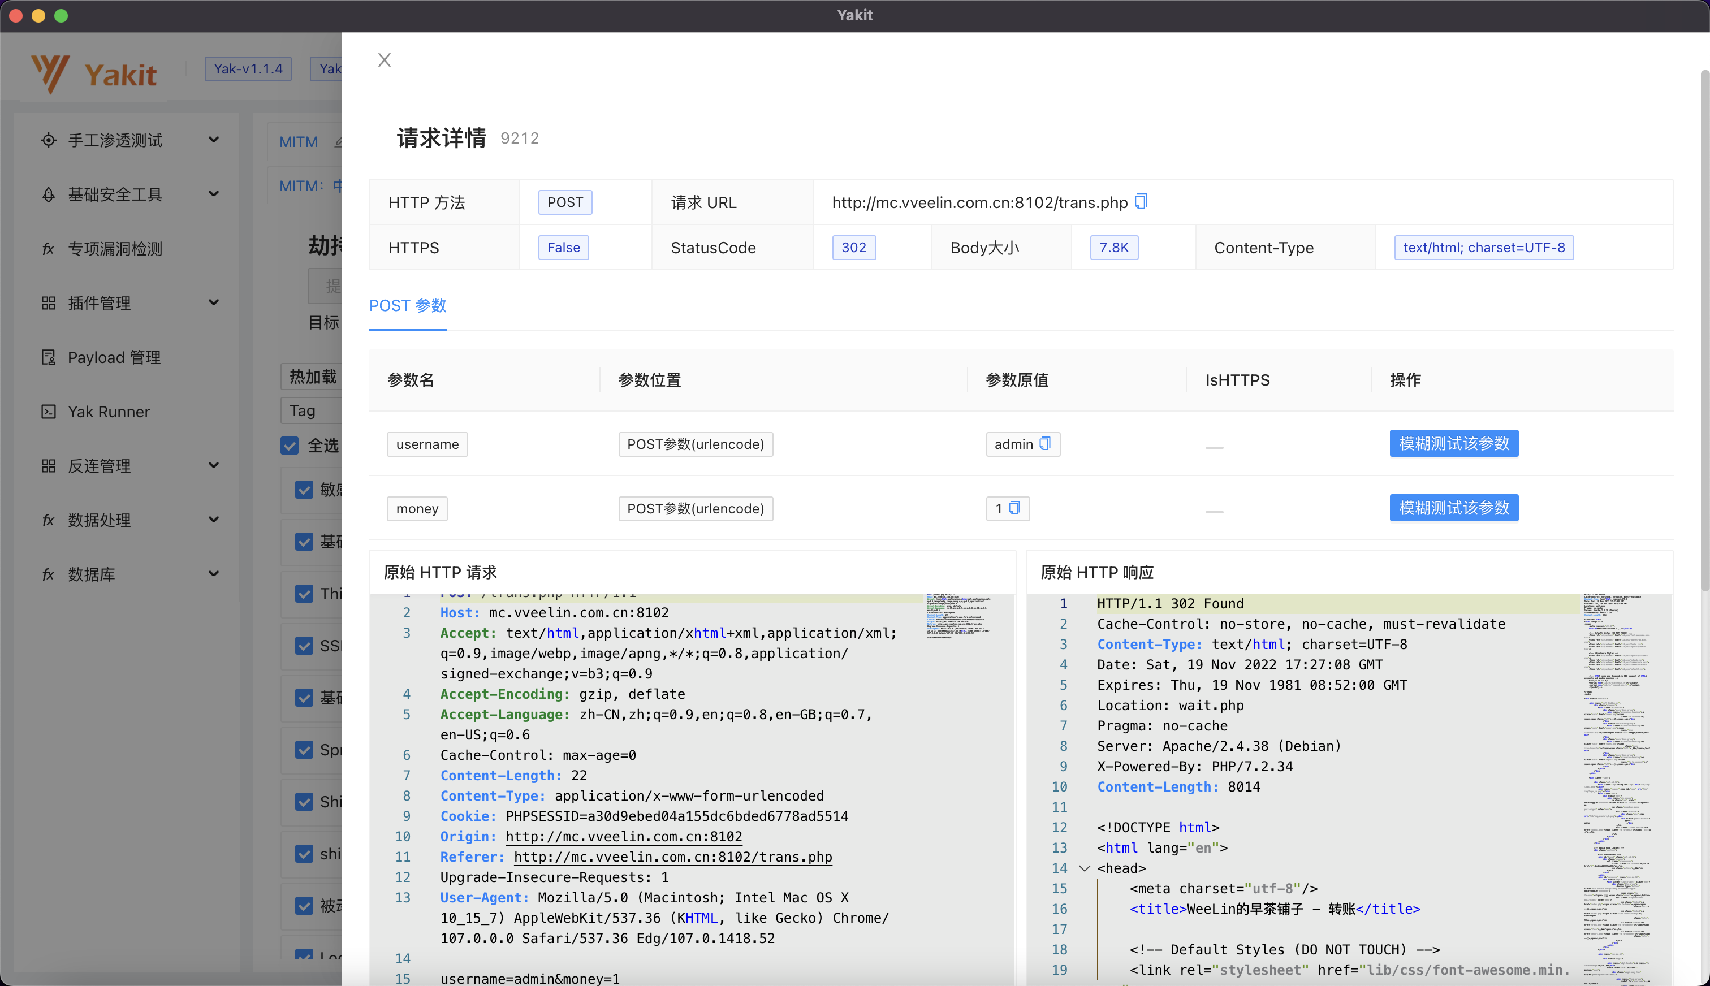Viewport: 1710px width, 986px height.
Task: Click the 数据处理 fx icon
Action: click(48, 520)
